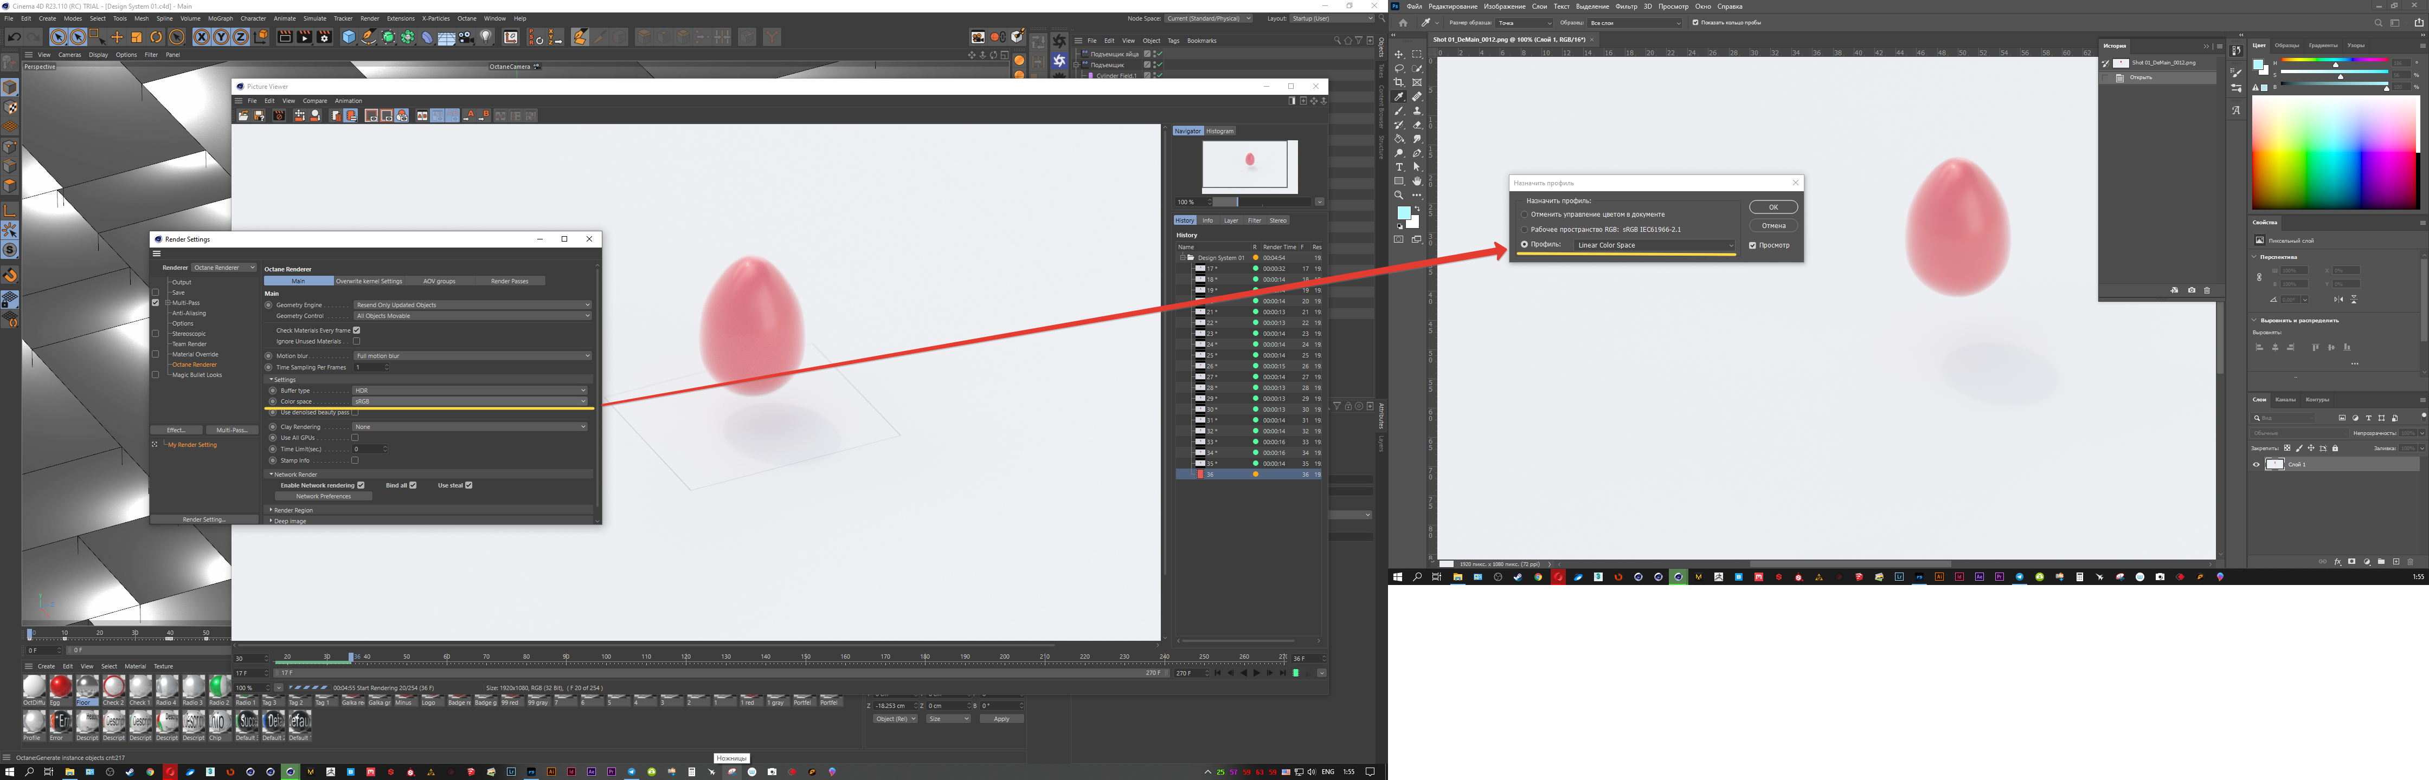The width and height of the screenshot is (2429, 780).
Task: Open the Linear Color Space profile dropdown
Action: point(1654,245)
